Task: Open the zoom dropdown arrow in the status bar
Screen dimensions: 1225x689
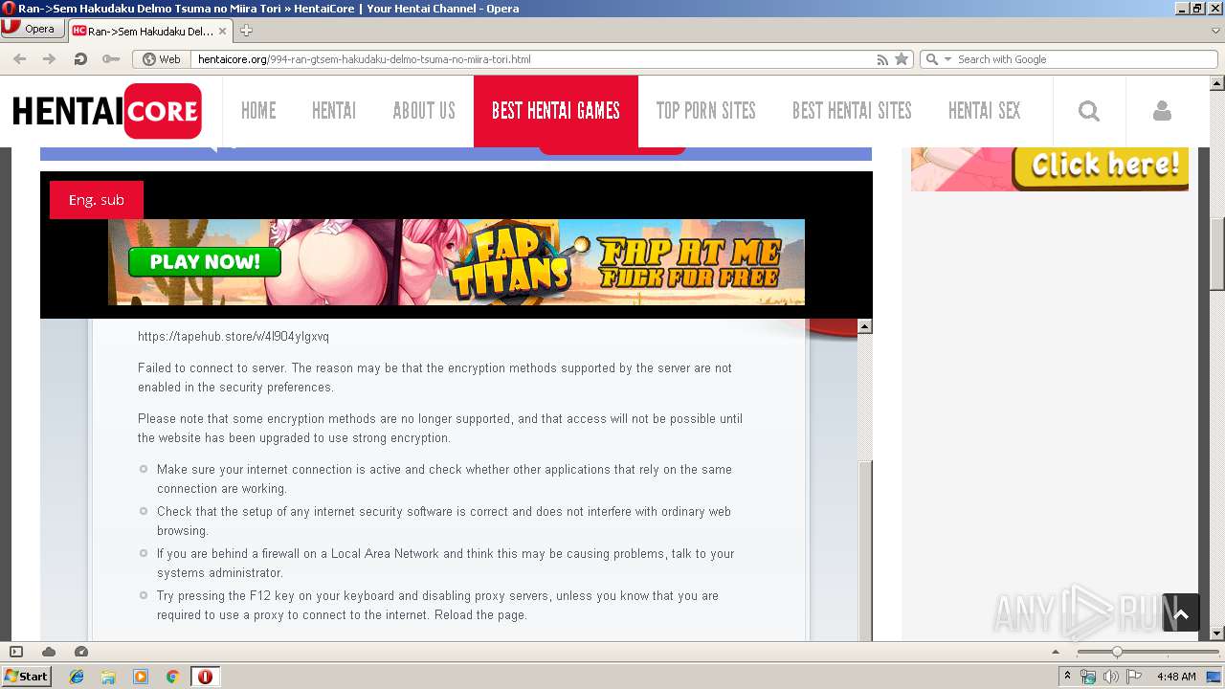Action: point(1057,652)
